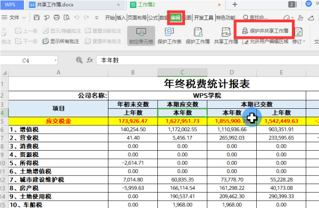The height and width of the screenshot is (208, 319).
Task: Click the cell 1、增值税
Action: tap(58, 129)
